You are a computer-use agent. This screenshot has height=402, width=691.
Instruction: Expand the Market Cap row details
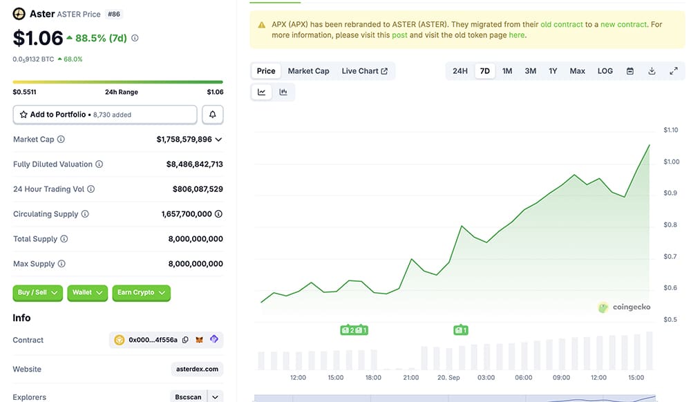[219, 138]
